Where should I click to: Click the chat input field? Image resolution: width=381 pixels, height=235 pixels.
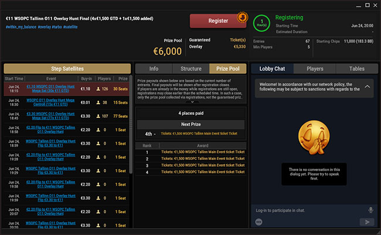[x=310, y=210]
